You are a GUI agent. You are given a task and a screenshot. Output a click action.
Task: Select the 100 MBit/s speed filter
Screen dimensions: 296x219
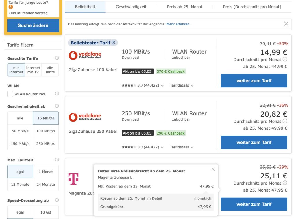[46, 131]
